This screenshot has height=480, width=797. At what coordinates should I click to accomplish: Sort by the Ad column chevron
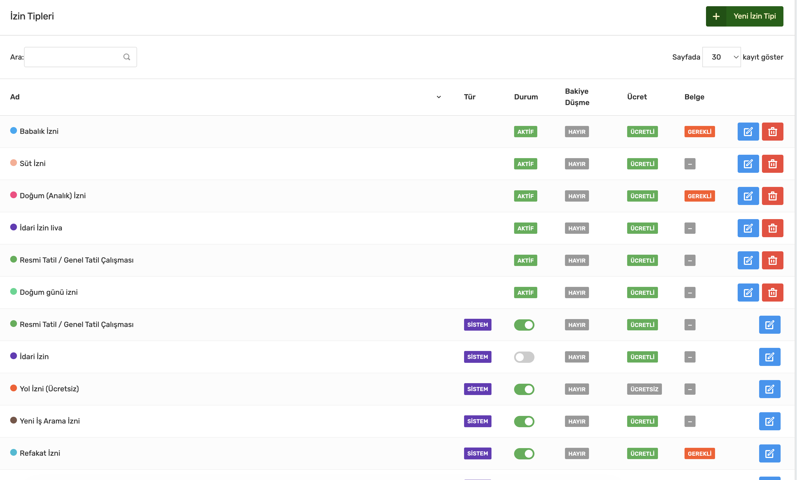point(439,97)
